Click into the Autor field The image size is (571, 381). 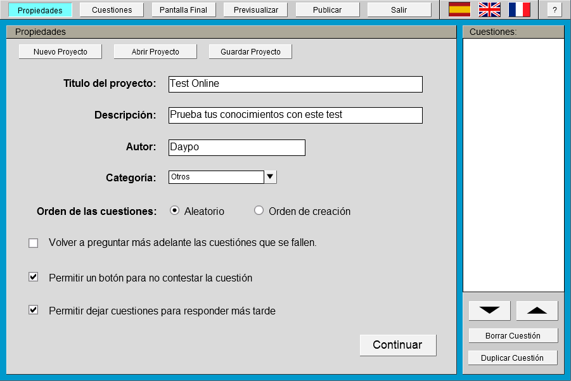coord(237,148)
